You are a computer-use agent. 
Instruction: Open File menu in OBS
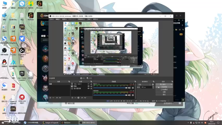pyautogui.click(x=52, y=19)
